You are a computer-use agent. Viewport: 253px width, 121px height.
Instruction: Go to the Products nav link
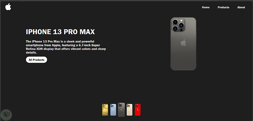223,7
